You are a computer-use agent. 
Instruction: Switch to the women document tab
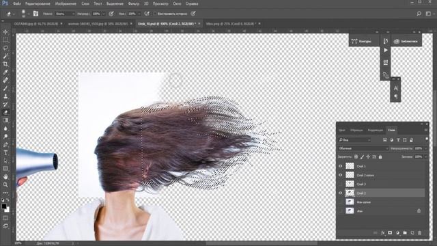[x=98, y=24]
